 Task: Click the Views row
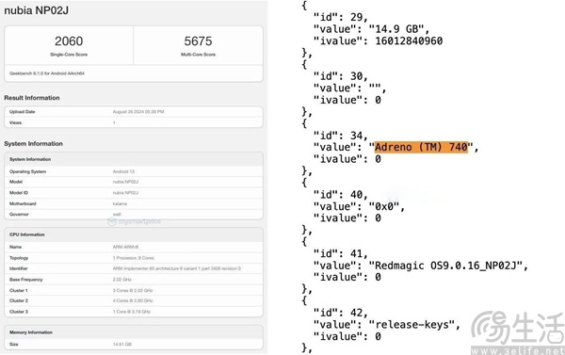coord(134,122)
